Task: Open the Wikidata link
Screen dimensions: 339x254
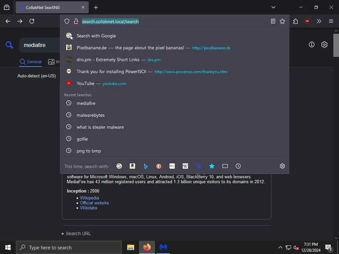Action: tap(88, 208)
